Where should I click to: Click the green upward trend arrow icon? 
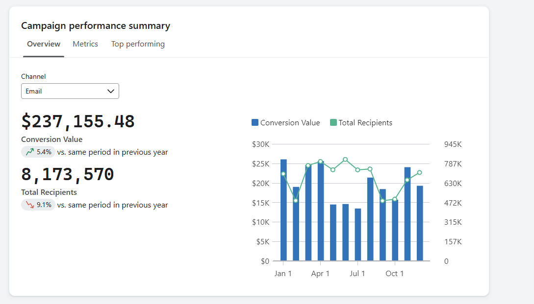click(30, 152)
